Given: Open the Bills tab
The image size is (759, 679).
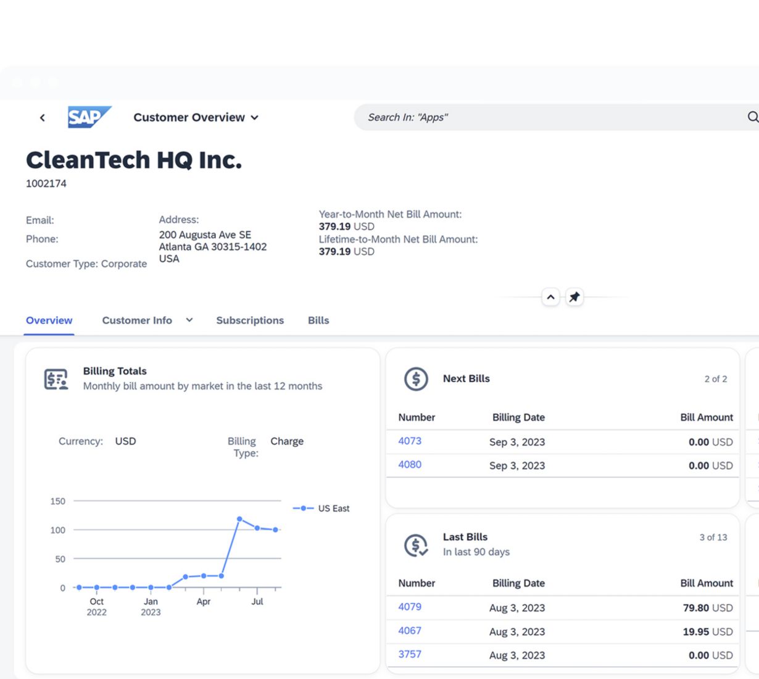Looking at the screenshot, I should tap(318, 320).
